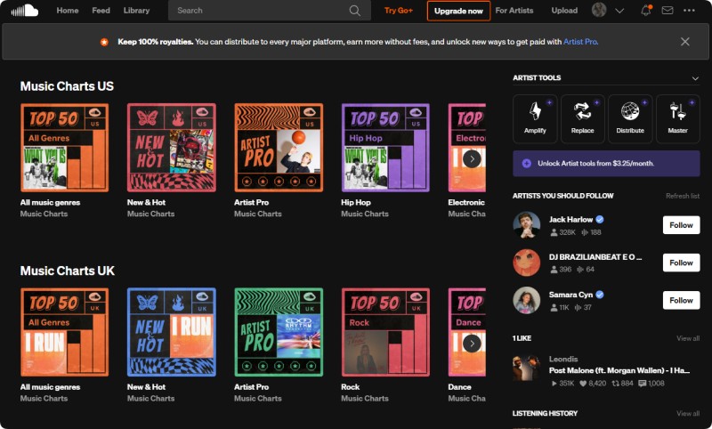712x429 pixels.
Task: Open the notifications bell icon
Action: tap(645, 11)
